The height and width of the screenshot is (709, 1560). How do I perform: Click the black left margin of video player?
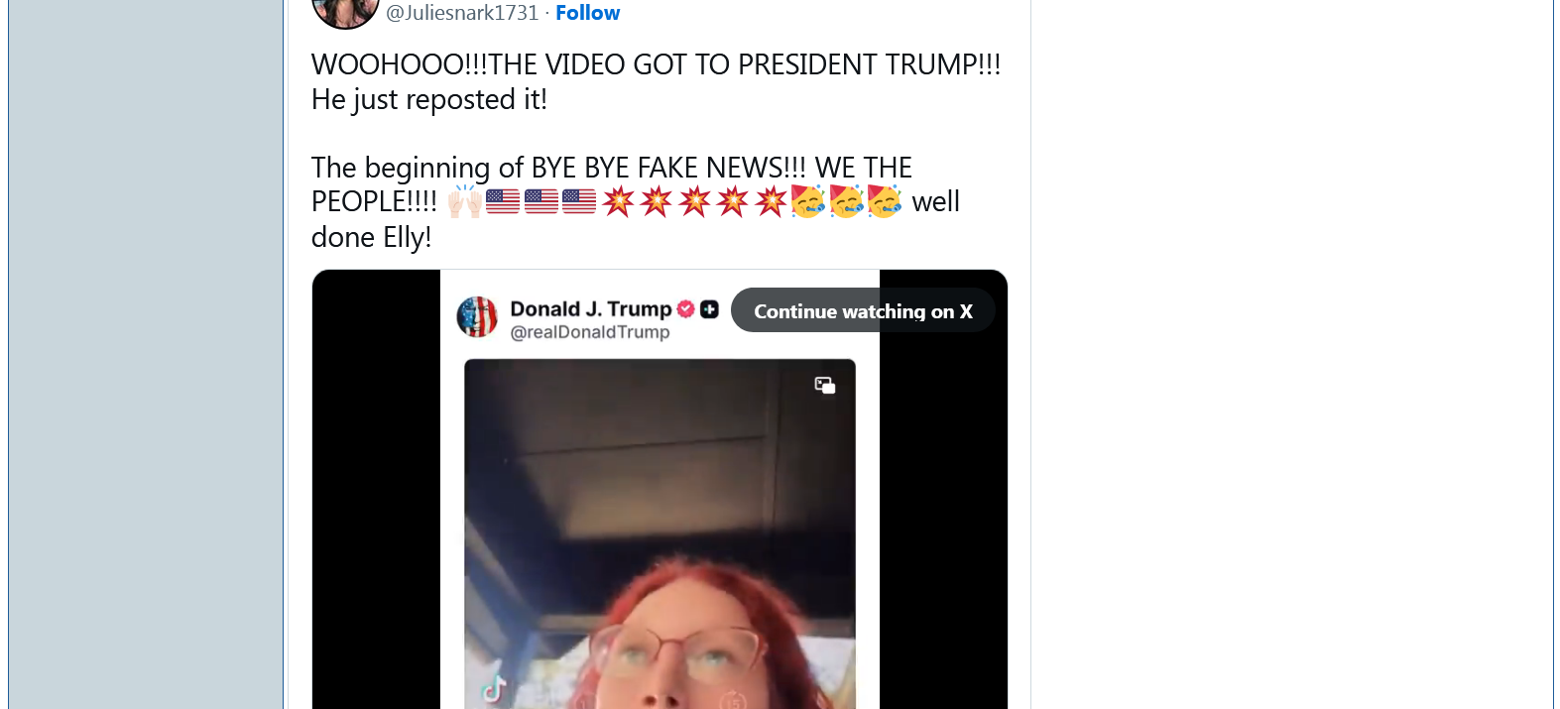click(376, 489)
